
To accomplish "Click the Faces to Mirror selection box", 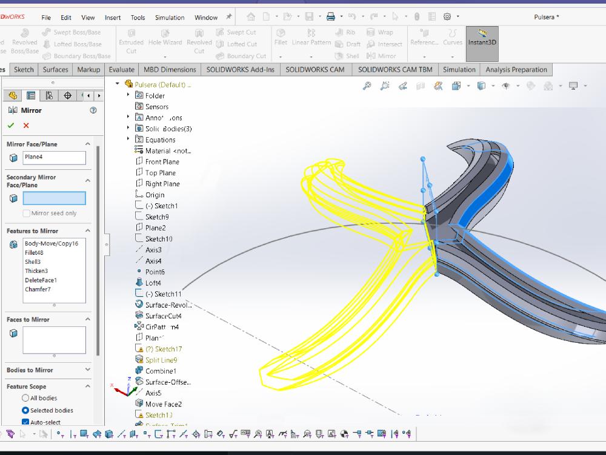I will pyautogui.click(x=54, y=340).
